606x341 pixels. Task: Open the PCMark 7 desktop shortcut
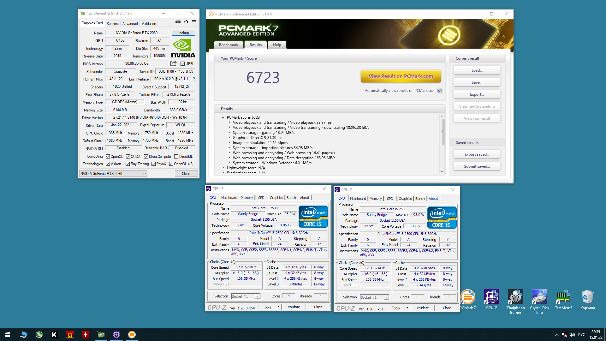[x=467, y=300]
